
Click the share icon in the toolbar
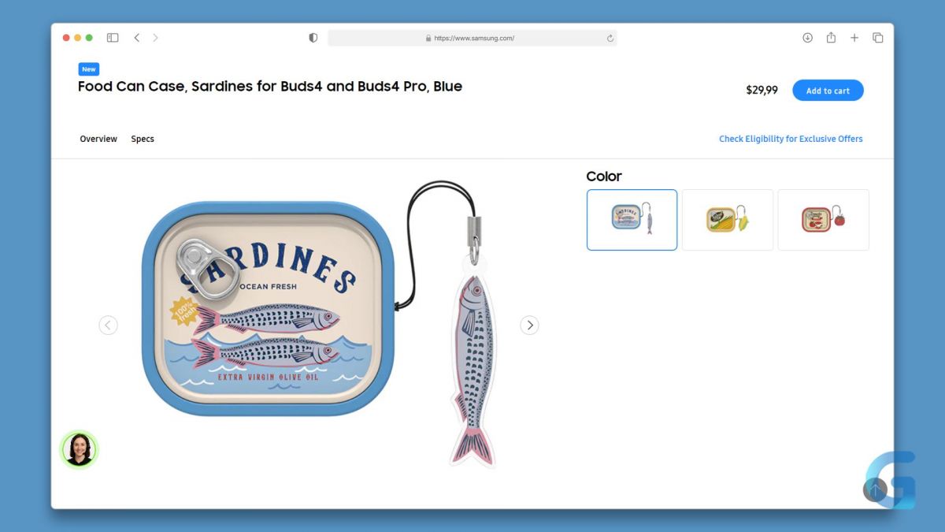[831, 38]
